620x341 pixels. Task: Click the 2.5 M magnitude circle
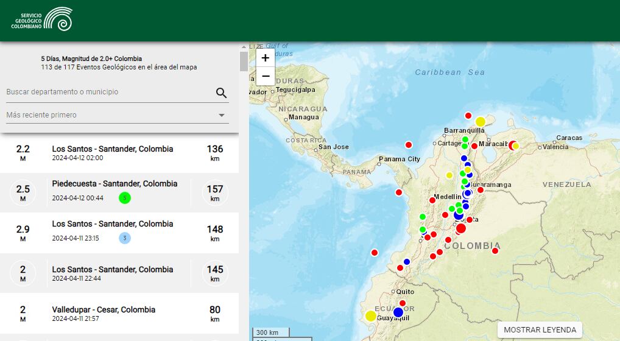tap(23, 193)
